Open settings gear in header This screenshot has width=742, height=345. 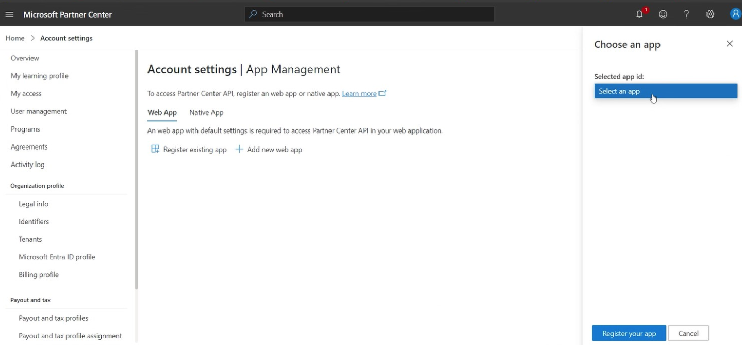[710, 14]
